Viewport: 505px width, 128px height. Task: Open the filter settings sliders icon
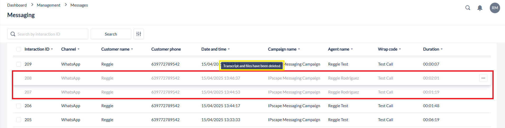click(139, 34)
